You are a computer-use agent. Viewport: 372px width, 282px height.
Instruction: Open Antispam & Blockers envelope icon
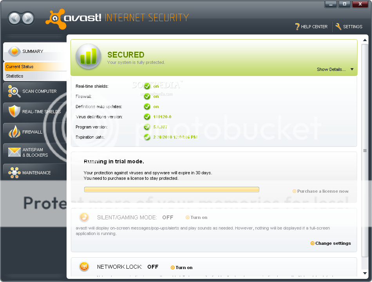coord(14,152)
